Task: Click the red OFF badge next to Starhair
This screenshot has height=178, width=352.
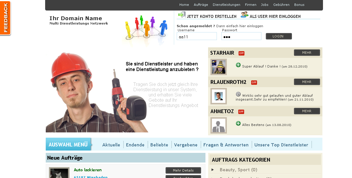Action: pyautogui.click(x=241, y=53)
